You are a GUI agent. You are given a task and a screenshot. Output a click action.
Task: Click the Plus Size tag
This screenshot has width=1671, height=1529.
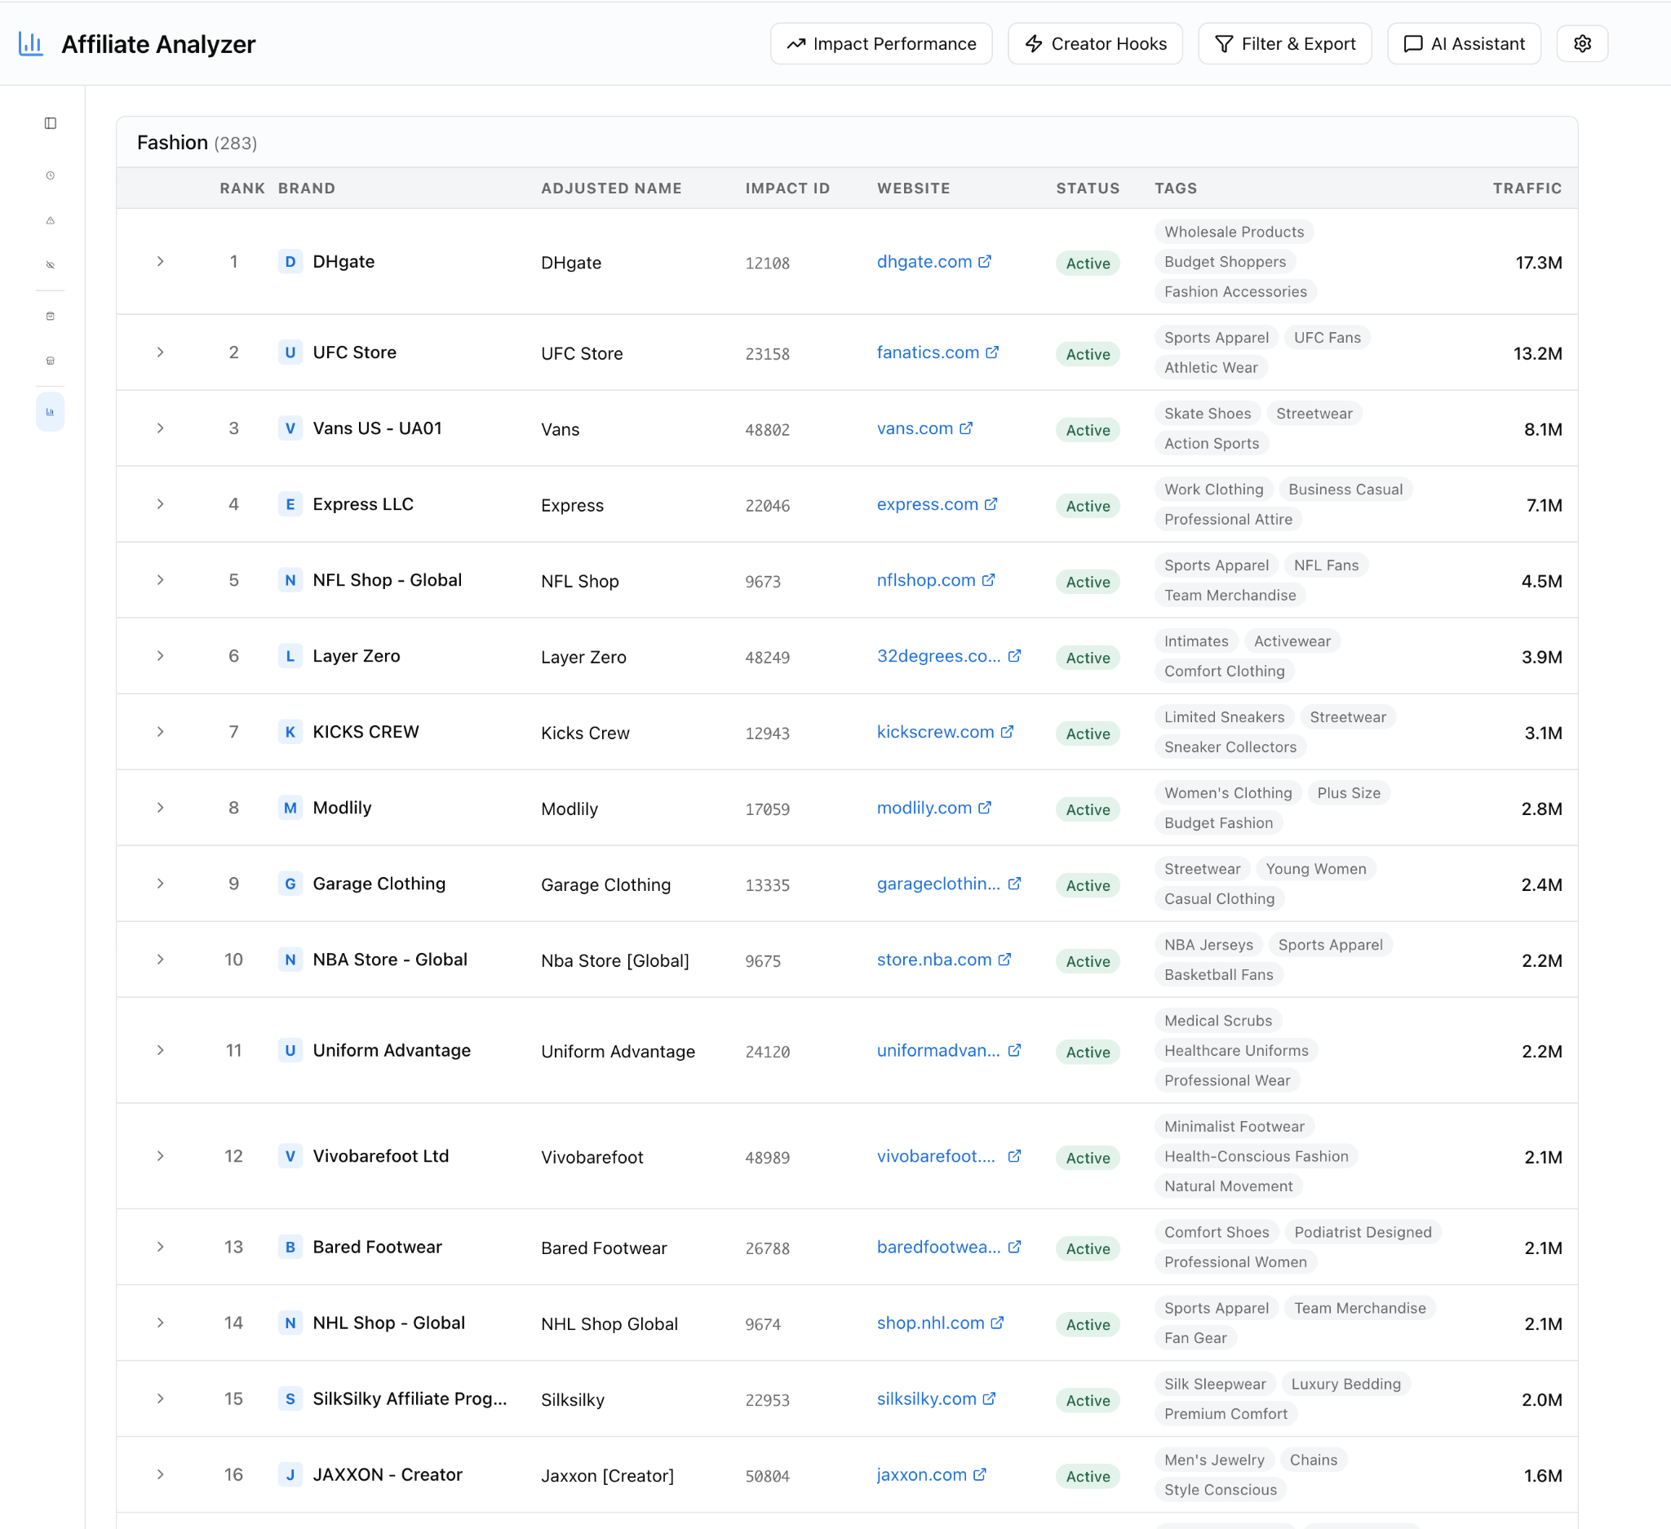1349,793
